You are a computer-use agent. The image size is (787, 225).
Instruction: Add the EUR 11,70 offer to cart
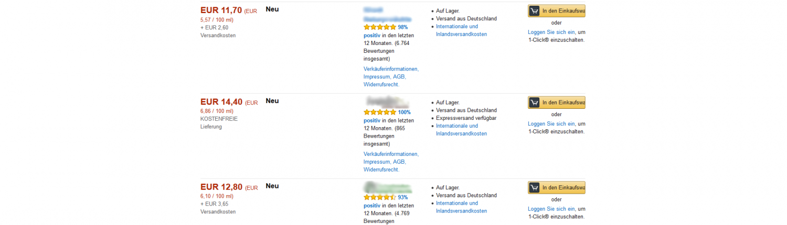pyautogui.click(x=557, y=11)
